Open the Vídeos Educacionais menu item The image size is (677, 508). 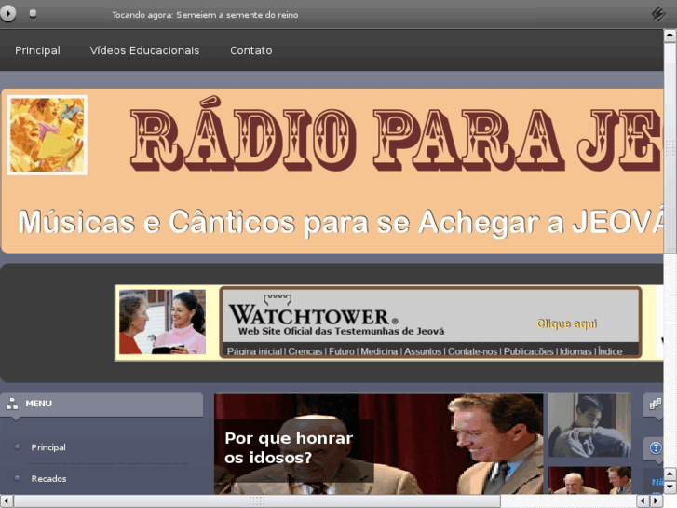coord(144,50)
